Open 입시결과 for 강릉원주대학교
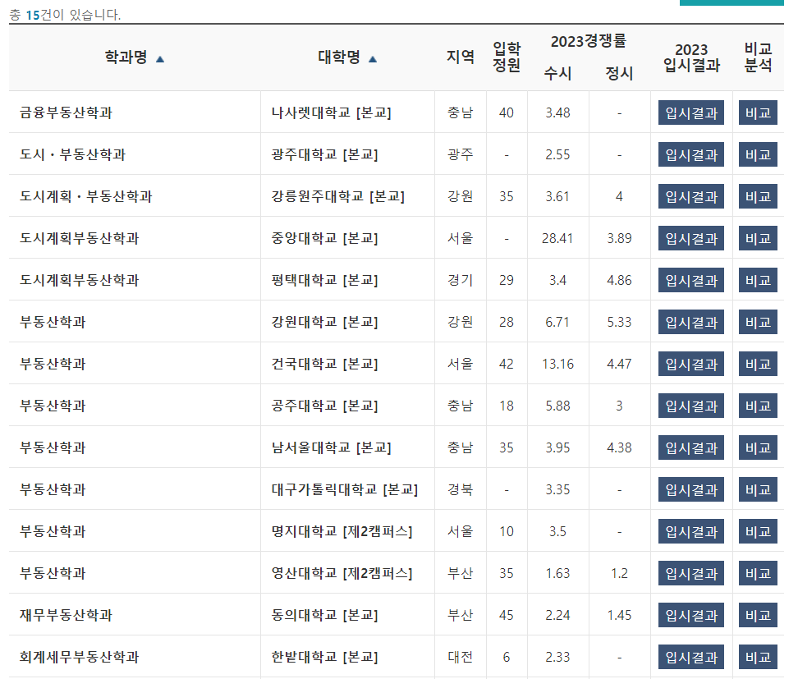The image size is (798, 679). click(x=691, y=196)
